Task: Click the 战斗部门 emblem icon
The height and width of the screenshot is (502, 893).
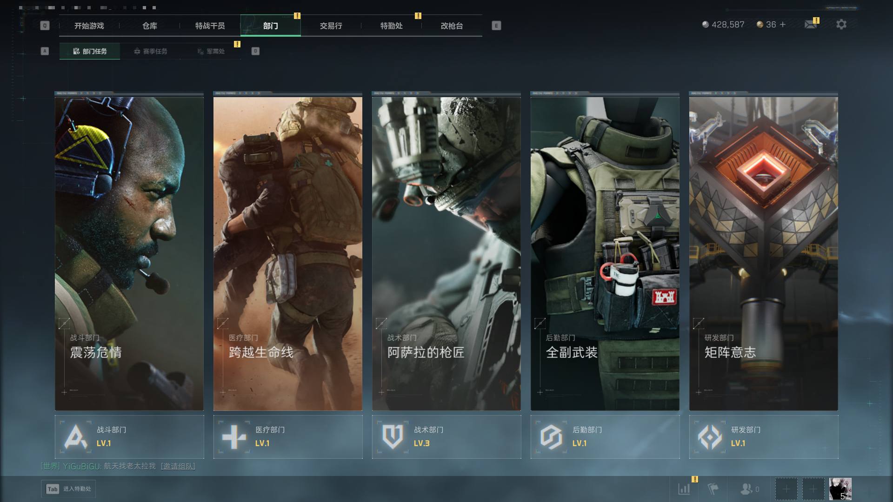Action: [x=76, y=437]
